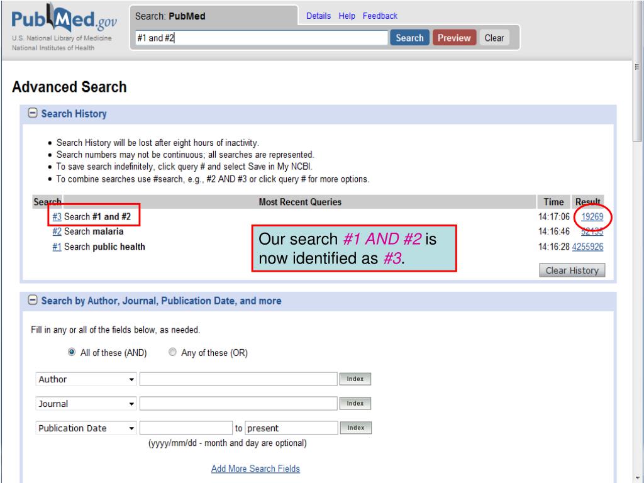This screenshot has width=644, height=483.
Task: Click the Advanced Search heading
Action: pyautogui.click(x=69, y=87)
